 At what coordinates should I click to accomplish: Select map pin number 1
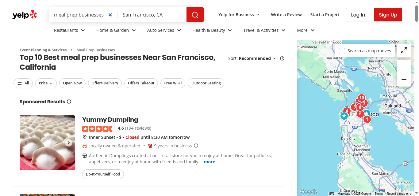coord(367,119)
